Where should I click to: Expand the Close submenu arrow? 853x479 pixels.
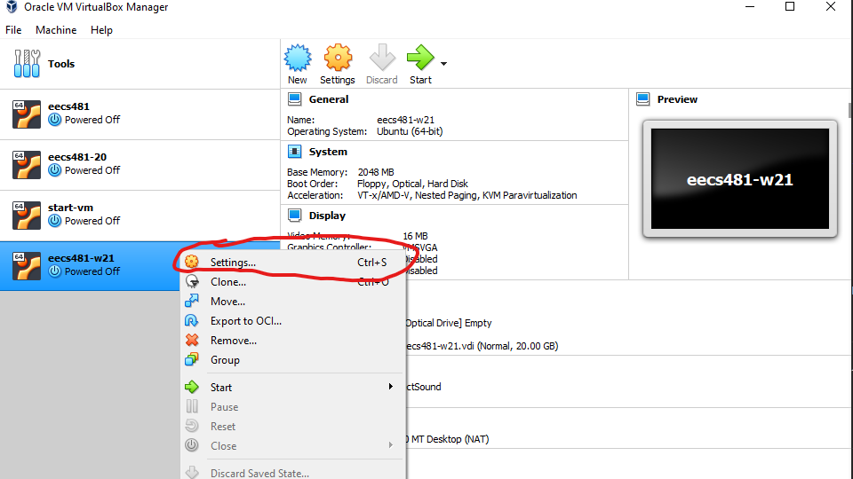pos(391,445)
